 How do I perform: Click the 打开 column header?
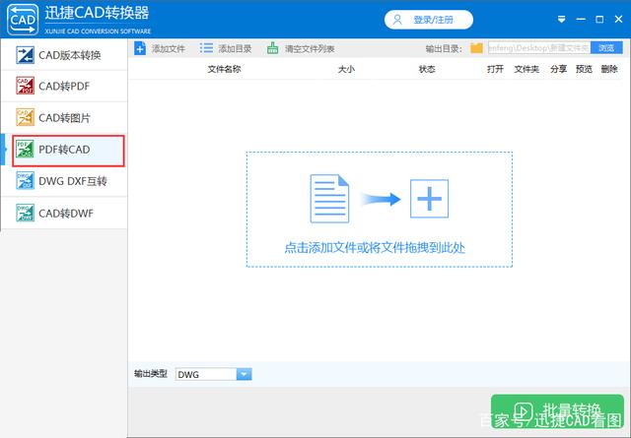pos(495,69)
